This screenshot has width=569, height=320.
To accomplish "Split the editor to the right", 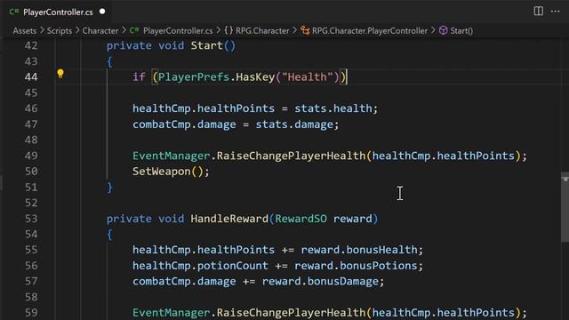I will (x=539, y=12).
